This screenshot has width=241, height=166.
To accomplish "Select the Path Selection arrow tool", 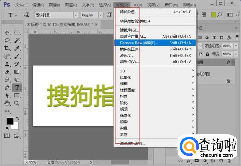I will (7, 95).
